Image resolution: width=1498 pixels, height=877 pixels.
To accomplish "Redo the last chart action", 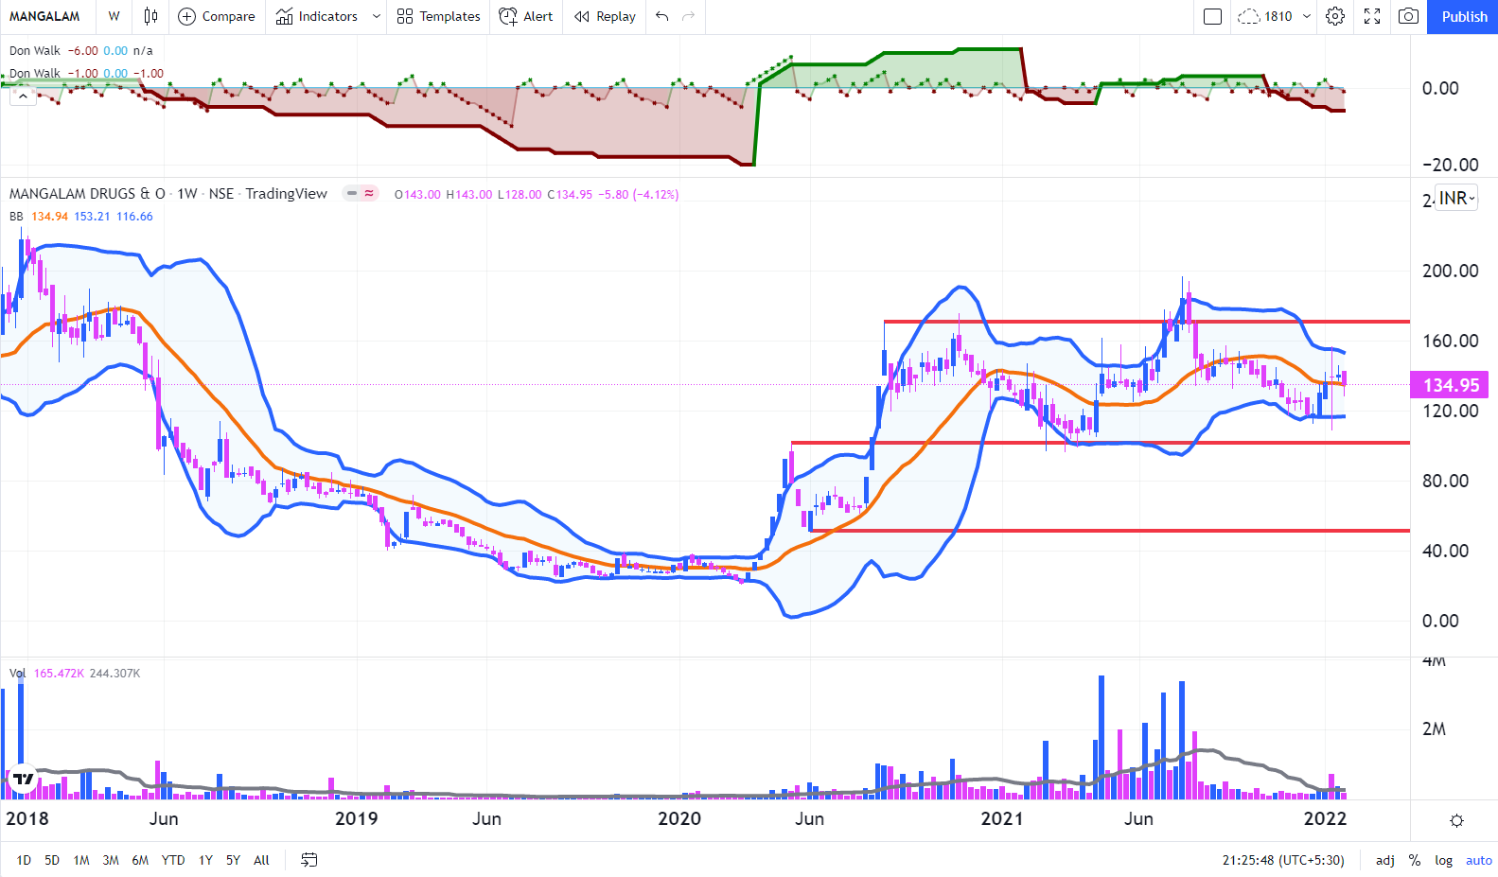I will coord(689,16).
